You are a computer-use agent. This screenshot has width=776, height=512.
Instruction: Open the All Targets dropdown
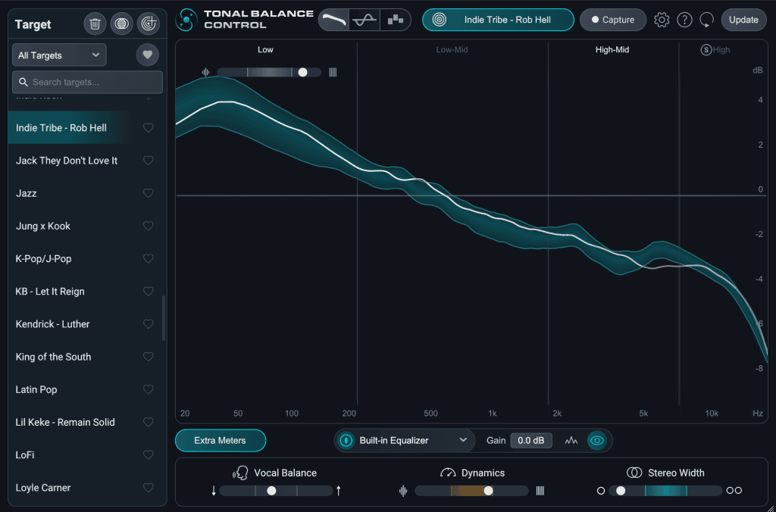click(59, 55)
